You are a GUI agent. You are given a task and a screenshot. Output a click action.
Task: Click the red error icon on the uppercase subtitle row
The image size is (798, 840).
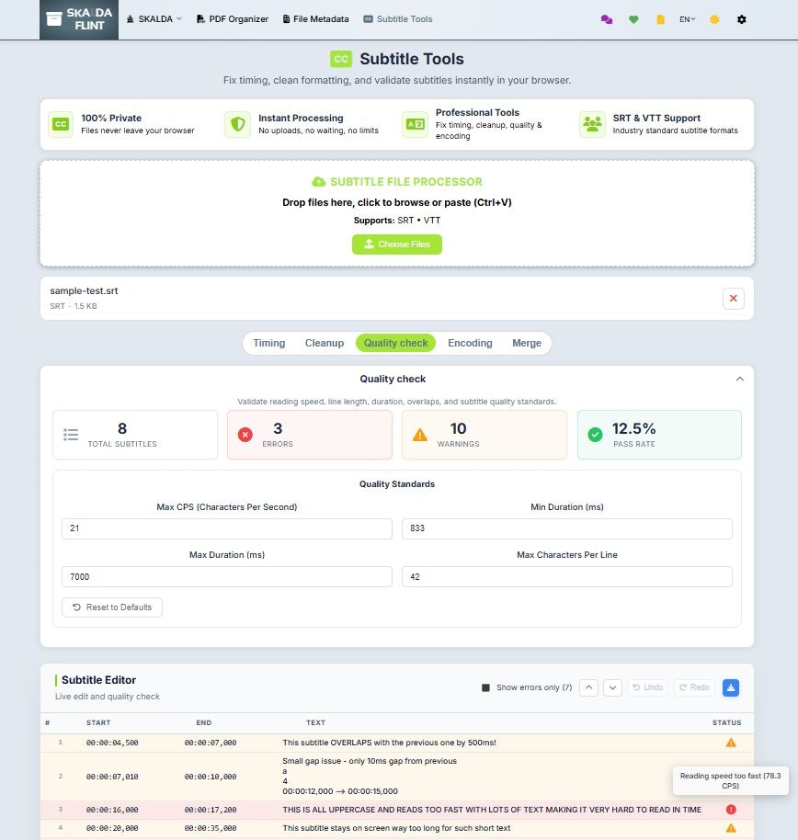point(730,810)
